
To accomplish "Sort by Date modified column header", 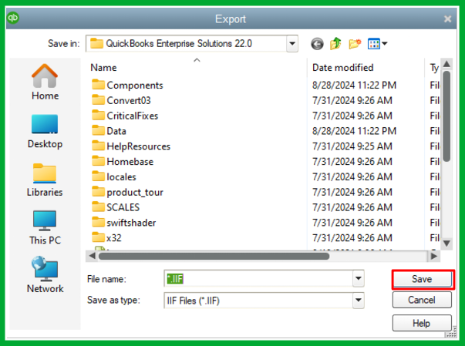I will tap(343, 68).
